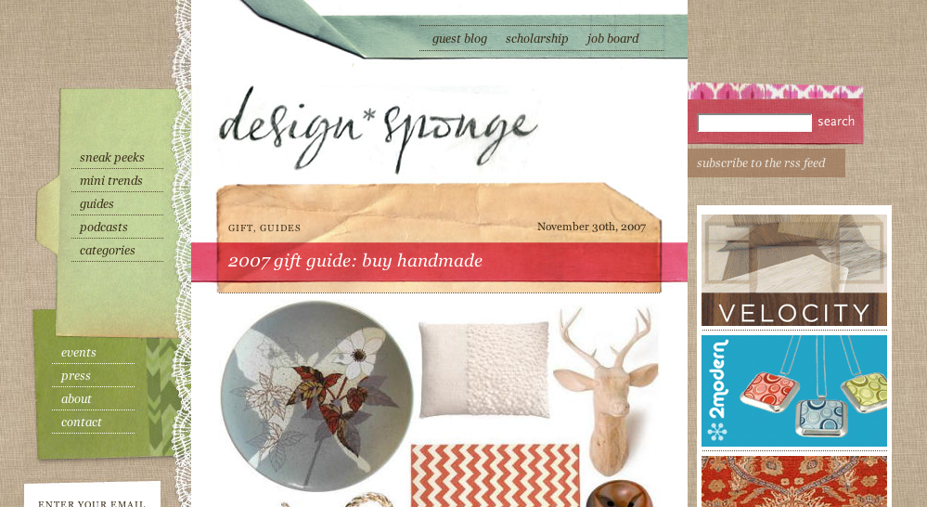927x507 pixels.
Task: Go to the scholarship page
Action: click(537, 38)
